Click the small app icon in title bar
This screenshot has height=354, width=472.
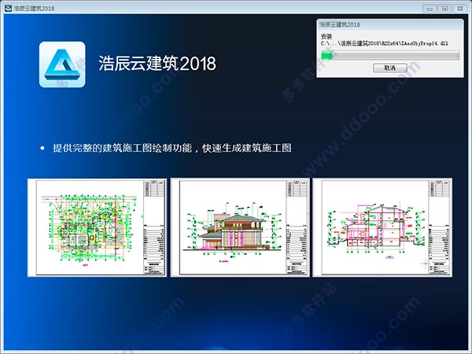click(8, 8)
